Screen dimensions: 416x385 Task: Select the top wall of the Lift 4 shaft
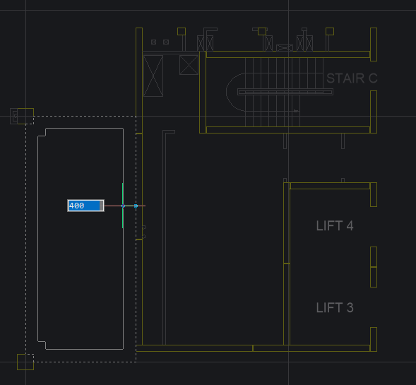(x=330, y=186)
